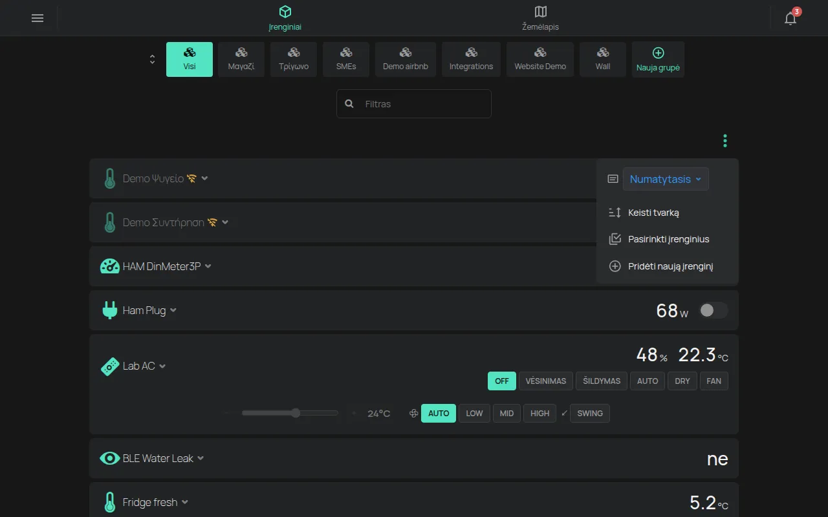This screenshot has width=828, height=517.
Task: Click the Filtras search field
Action: (414, 103)
